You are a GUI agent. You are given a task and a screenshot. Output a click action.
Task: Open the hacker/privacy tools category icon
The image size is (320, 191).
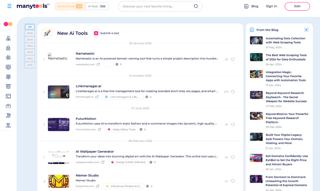8,48
